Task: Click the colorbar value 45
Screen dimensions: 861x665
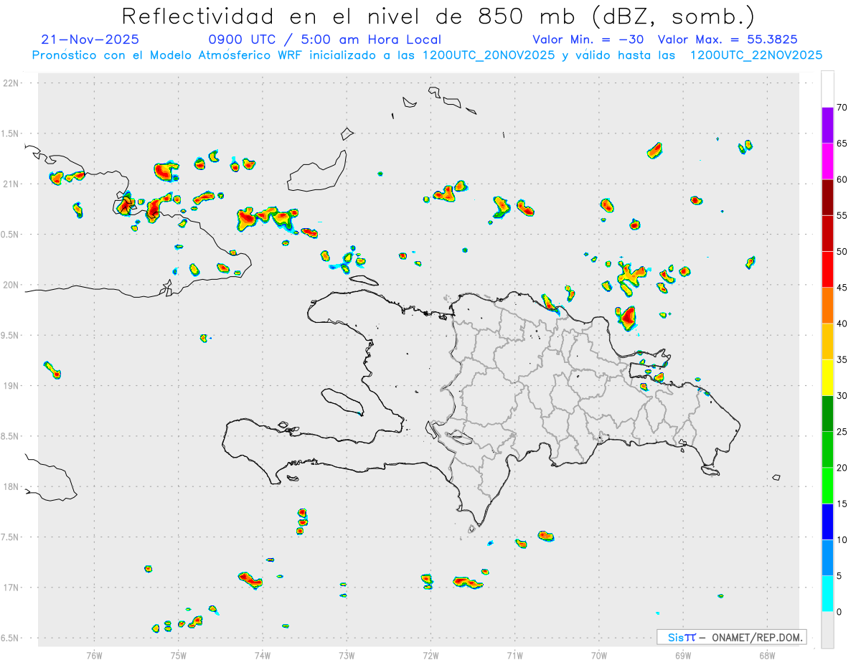Action: coord(842,288)
